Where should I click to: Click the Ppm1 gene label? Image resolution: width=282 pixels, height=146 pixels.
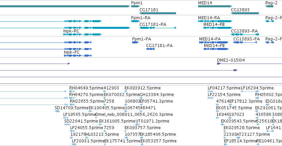pos(137,3)
